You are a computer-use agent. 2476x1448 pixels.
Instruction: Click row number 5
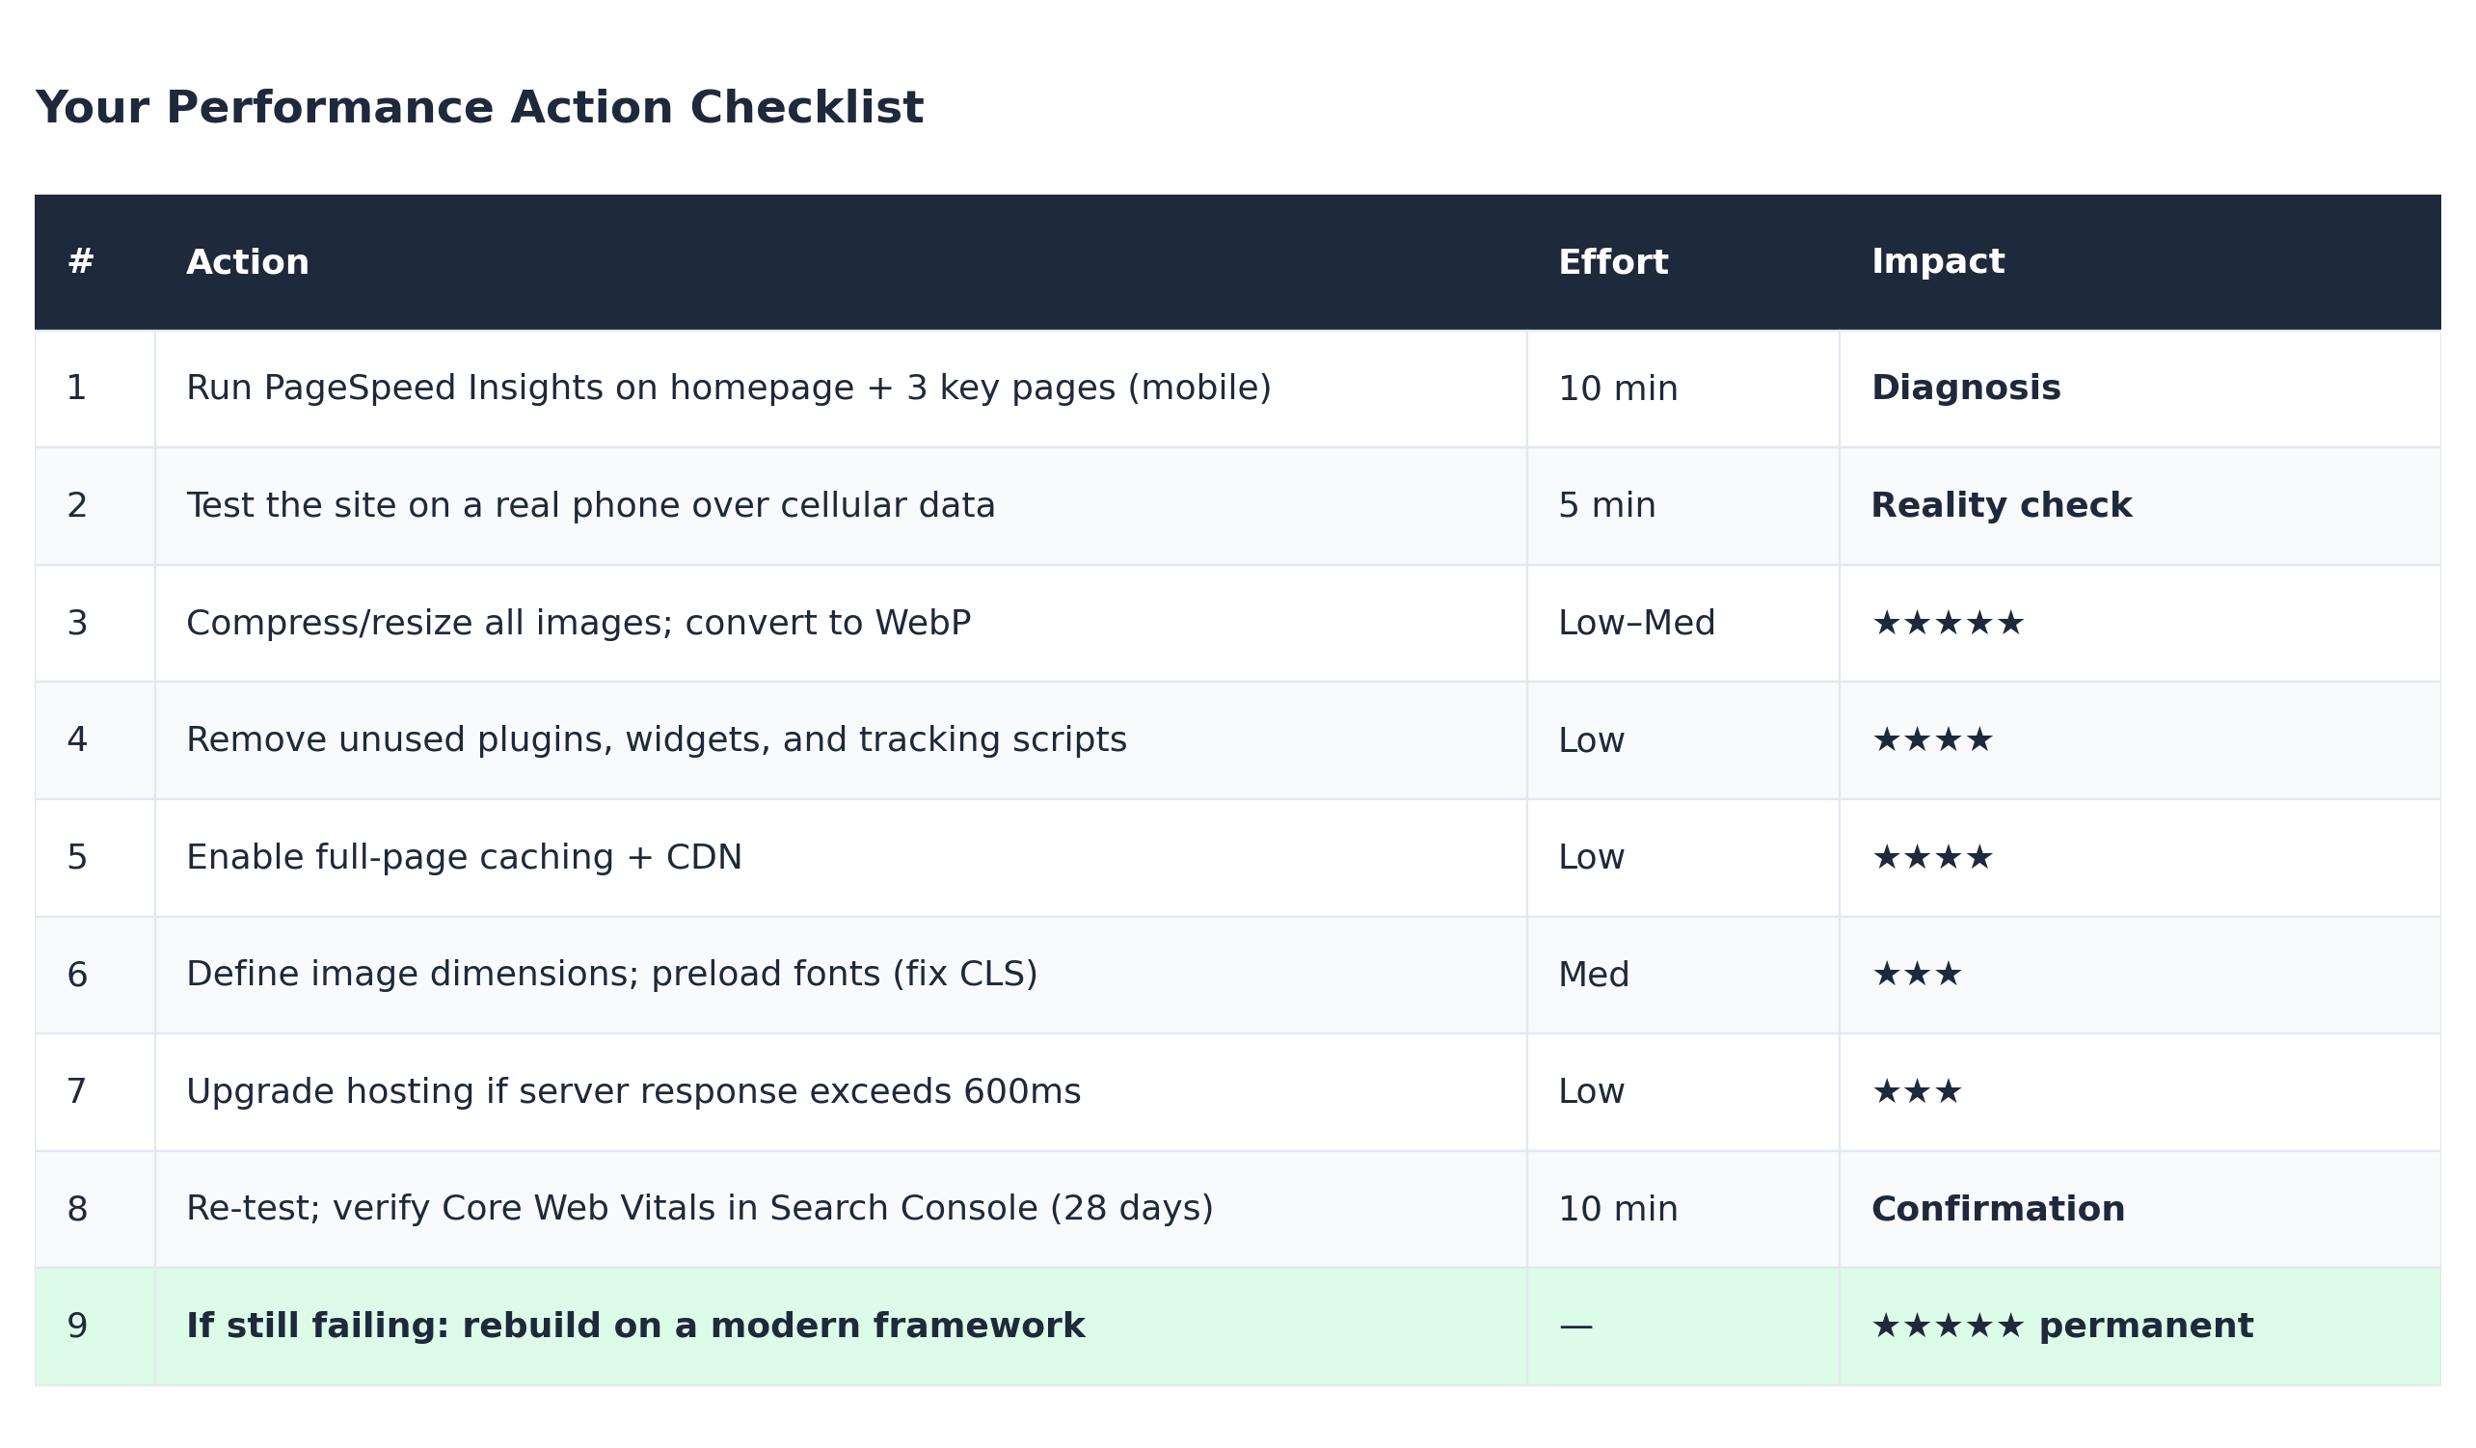(76, 859)
